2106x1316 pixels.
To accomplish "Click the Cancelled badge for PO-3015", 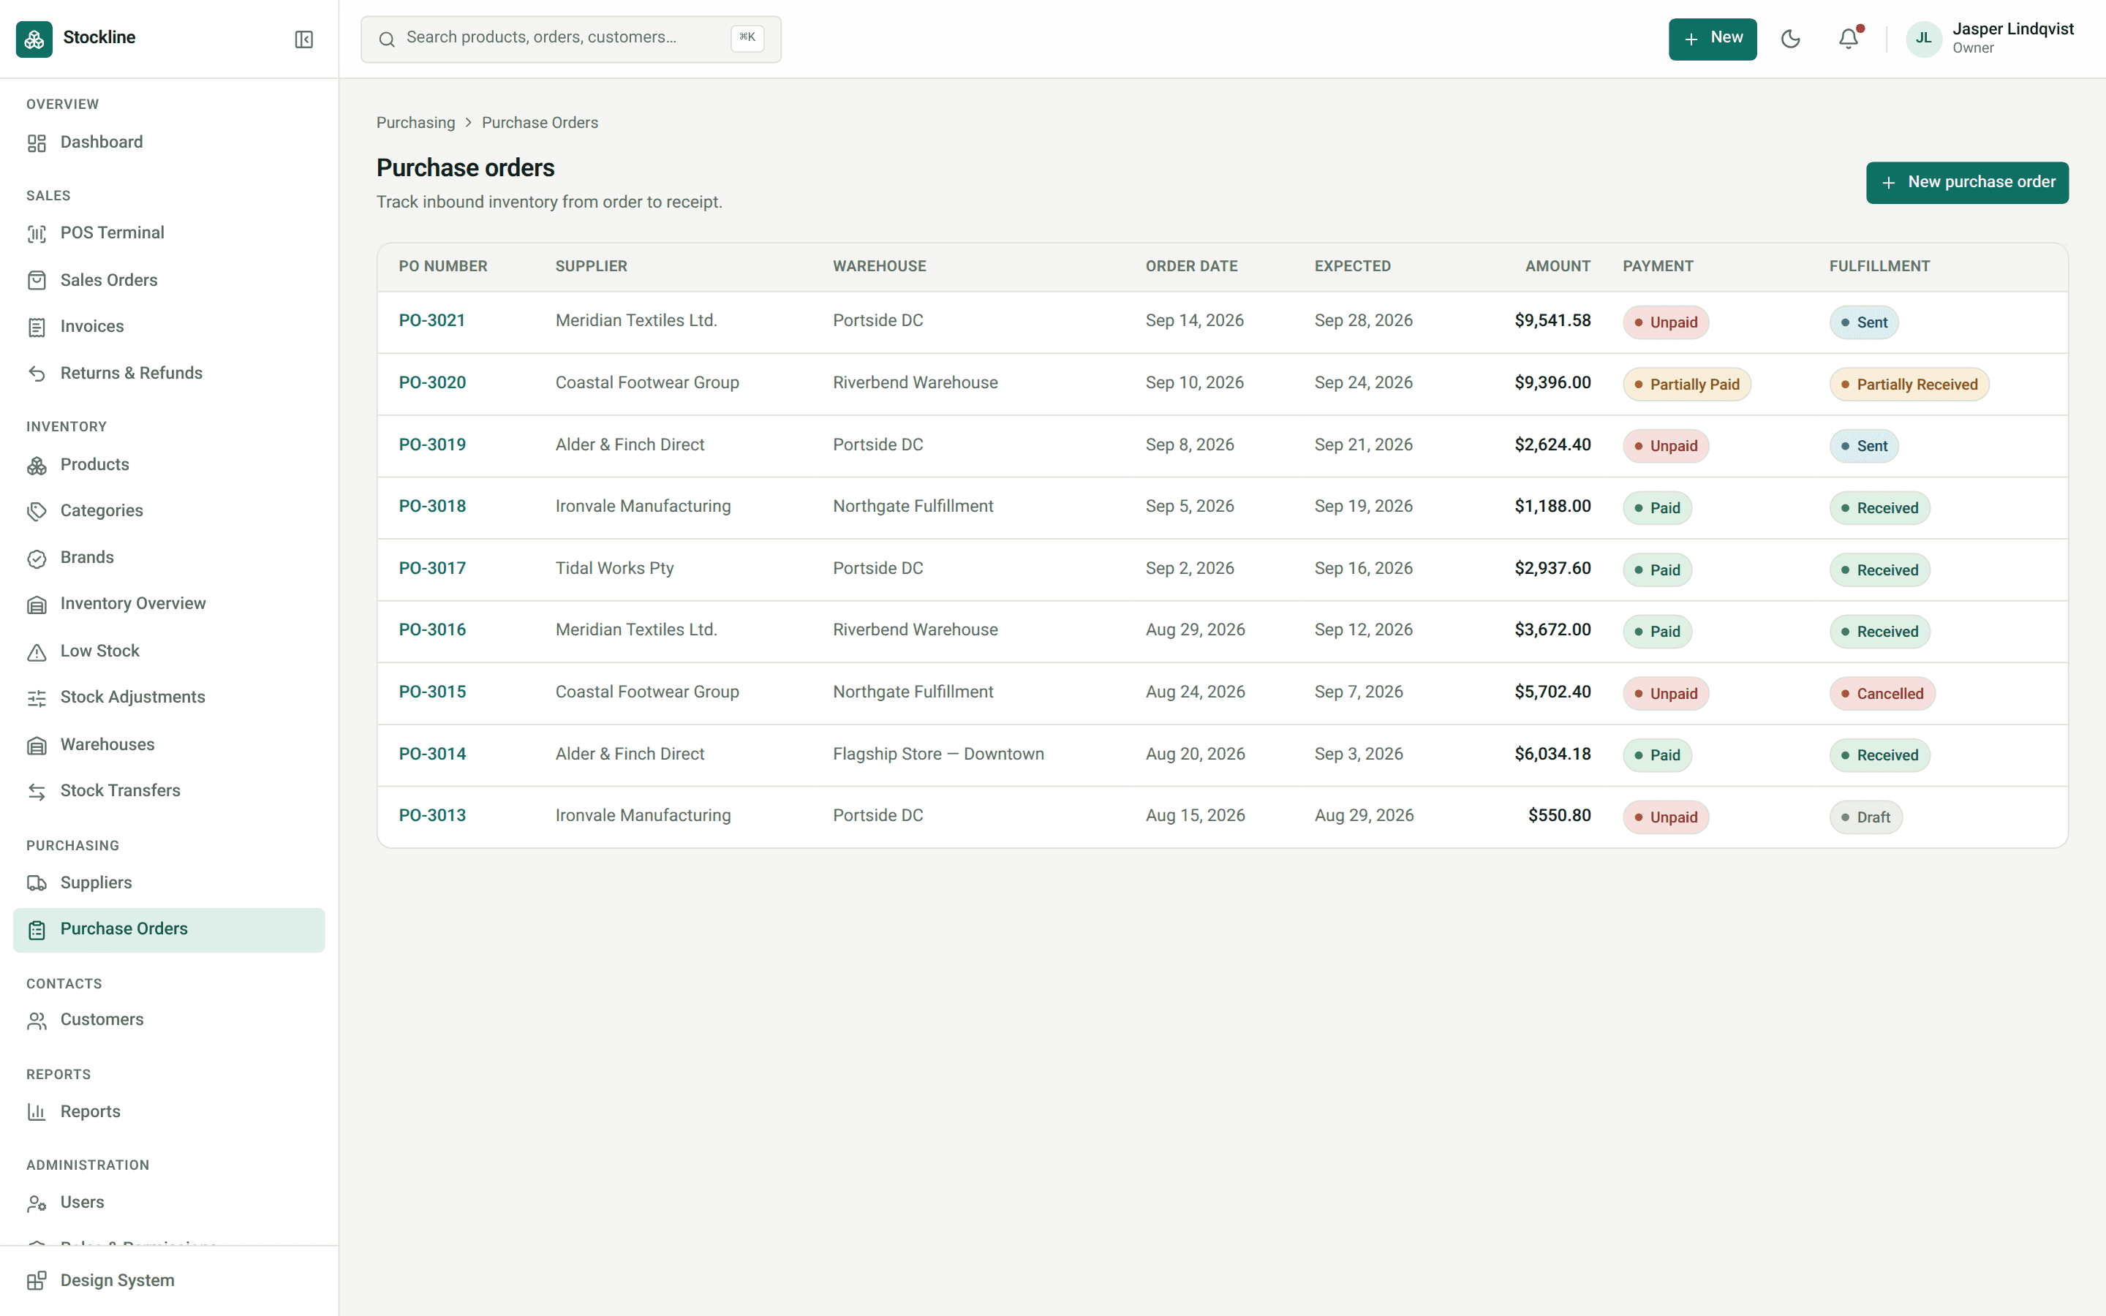I will tap(1882, 694).
